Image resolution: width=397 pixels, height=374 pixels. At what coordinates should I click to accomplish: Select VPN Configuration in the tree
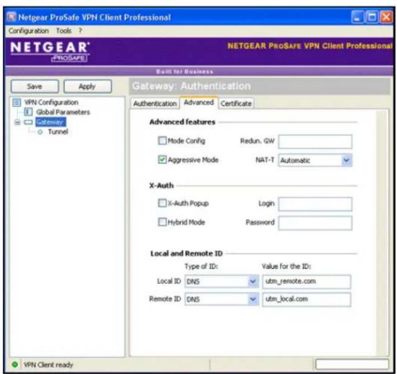51,102
